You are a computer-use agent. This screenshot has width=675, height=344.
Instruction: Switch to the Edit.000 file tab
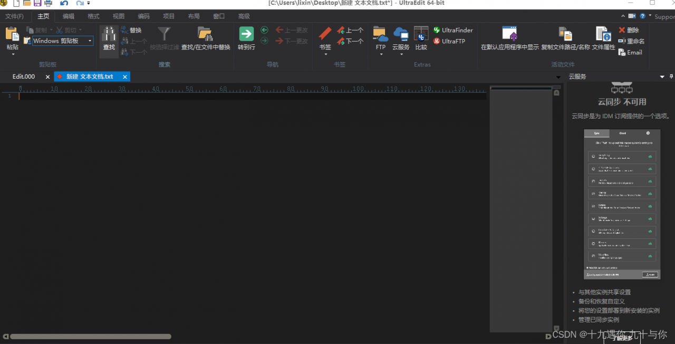click(24, 77)
